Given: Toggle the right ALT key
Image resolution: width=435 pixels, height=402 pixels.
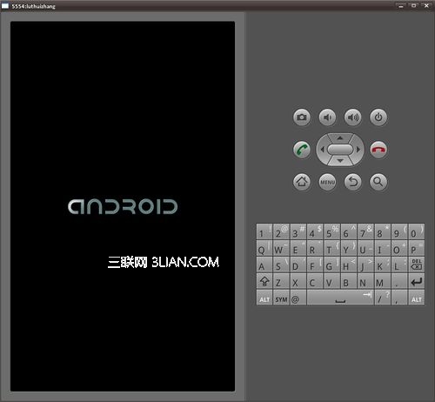Looking at the screenshot, I should 417,298.
